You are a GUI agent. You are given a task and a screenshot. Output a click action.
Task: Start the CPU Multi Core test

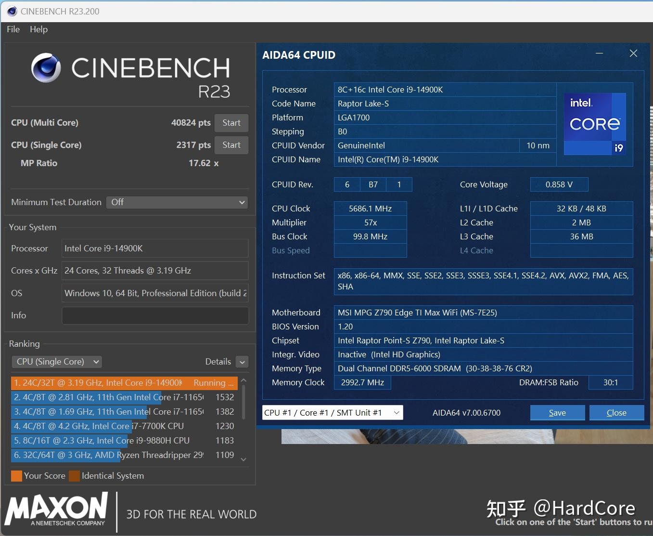click(231, 123)
